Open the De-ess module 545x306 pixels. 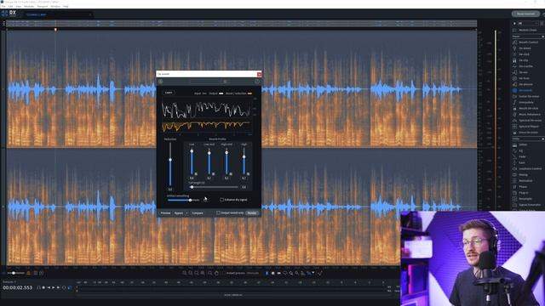[x=523, y=72]
